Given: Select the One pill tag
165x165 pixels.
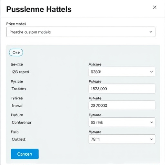Looking at the screenshot, I should click(16, 53).
